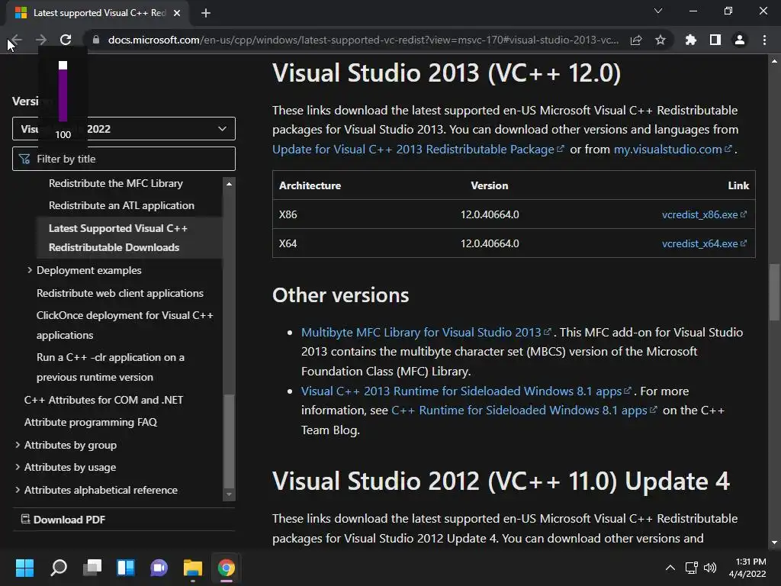Open Multibyte MFC Library for Visual Studio 2013 link
The image size is (781, 586).
pyautogui.click(x=421, y=332)
